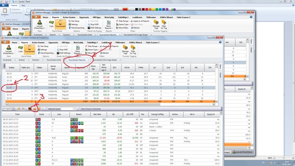Open Manage Tags in back Hold'em Manager window
Image resolution: width=295 pixels, height=166 pixels.
(156, 24)
